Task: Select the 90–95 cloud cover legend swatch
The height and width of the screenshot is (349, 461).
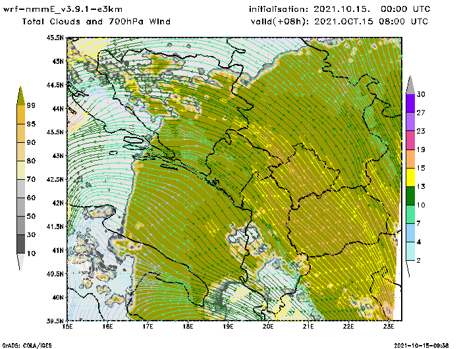Action: pyautogui.click(x=20, y=133)
